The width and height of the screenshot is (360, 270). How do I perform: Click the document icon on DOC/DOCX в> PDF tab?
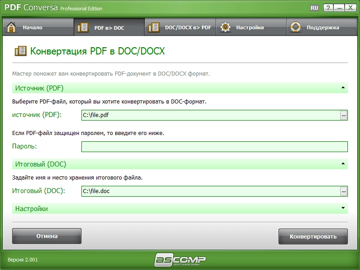[x=154, y=27]
